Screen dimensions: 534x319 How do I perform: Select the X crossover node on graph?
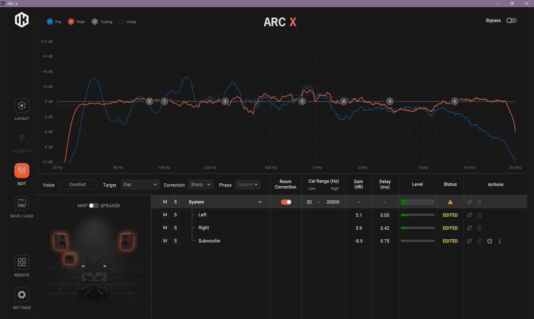[x=150, y=101]
